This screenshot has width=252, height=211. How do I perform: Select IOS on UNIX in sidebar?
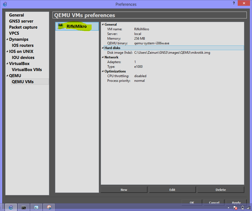pos(21,51)
